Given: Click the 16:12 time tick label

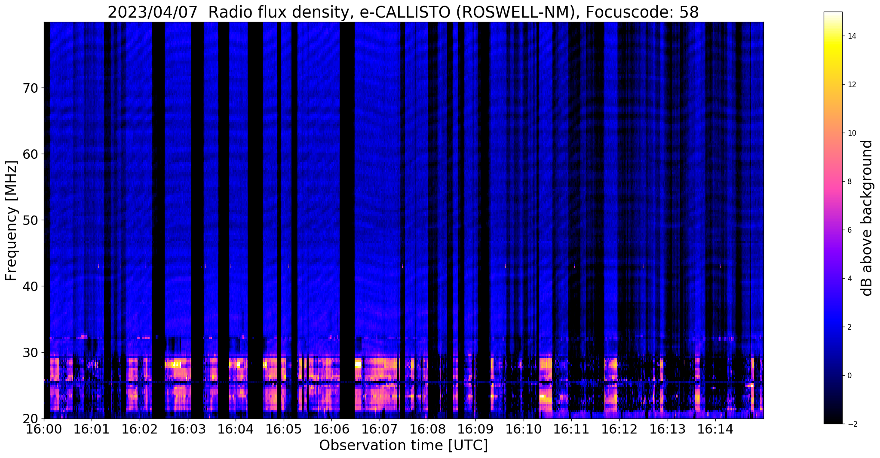Looking at the screenshot, I should coord(619,429).
